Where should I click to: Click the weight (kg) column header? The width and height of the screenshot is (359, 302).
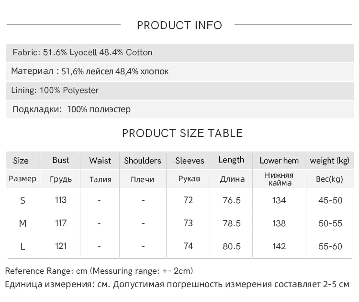click(x=330, y=161)
